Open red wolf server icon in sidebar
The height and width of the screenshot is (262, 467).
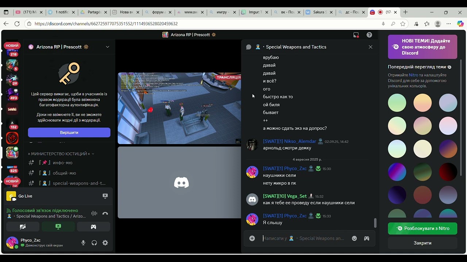(12, 138)
